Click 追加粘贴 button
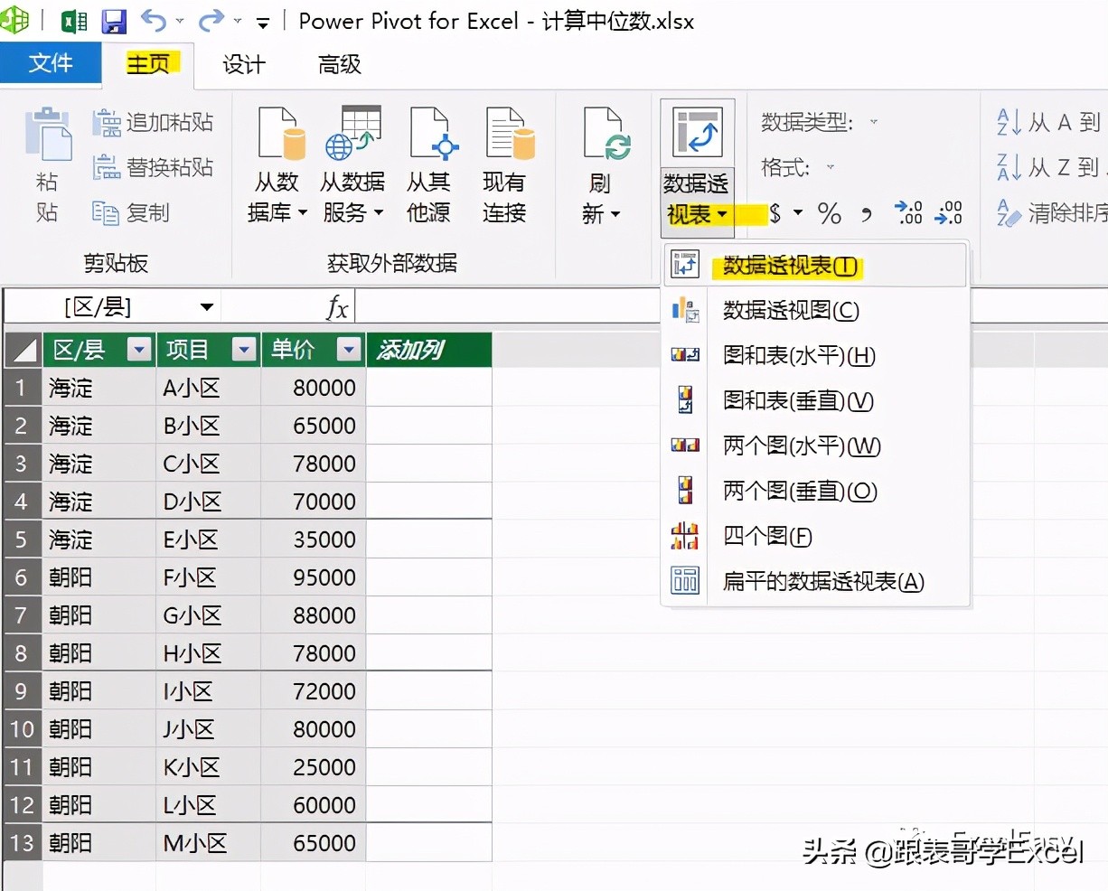The height and width of the screenshot is (891, 1108). click(154, 122)
